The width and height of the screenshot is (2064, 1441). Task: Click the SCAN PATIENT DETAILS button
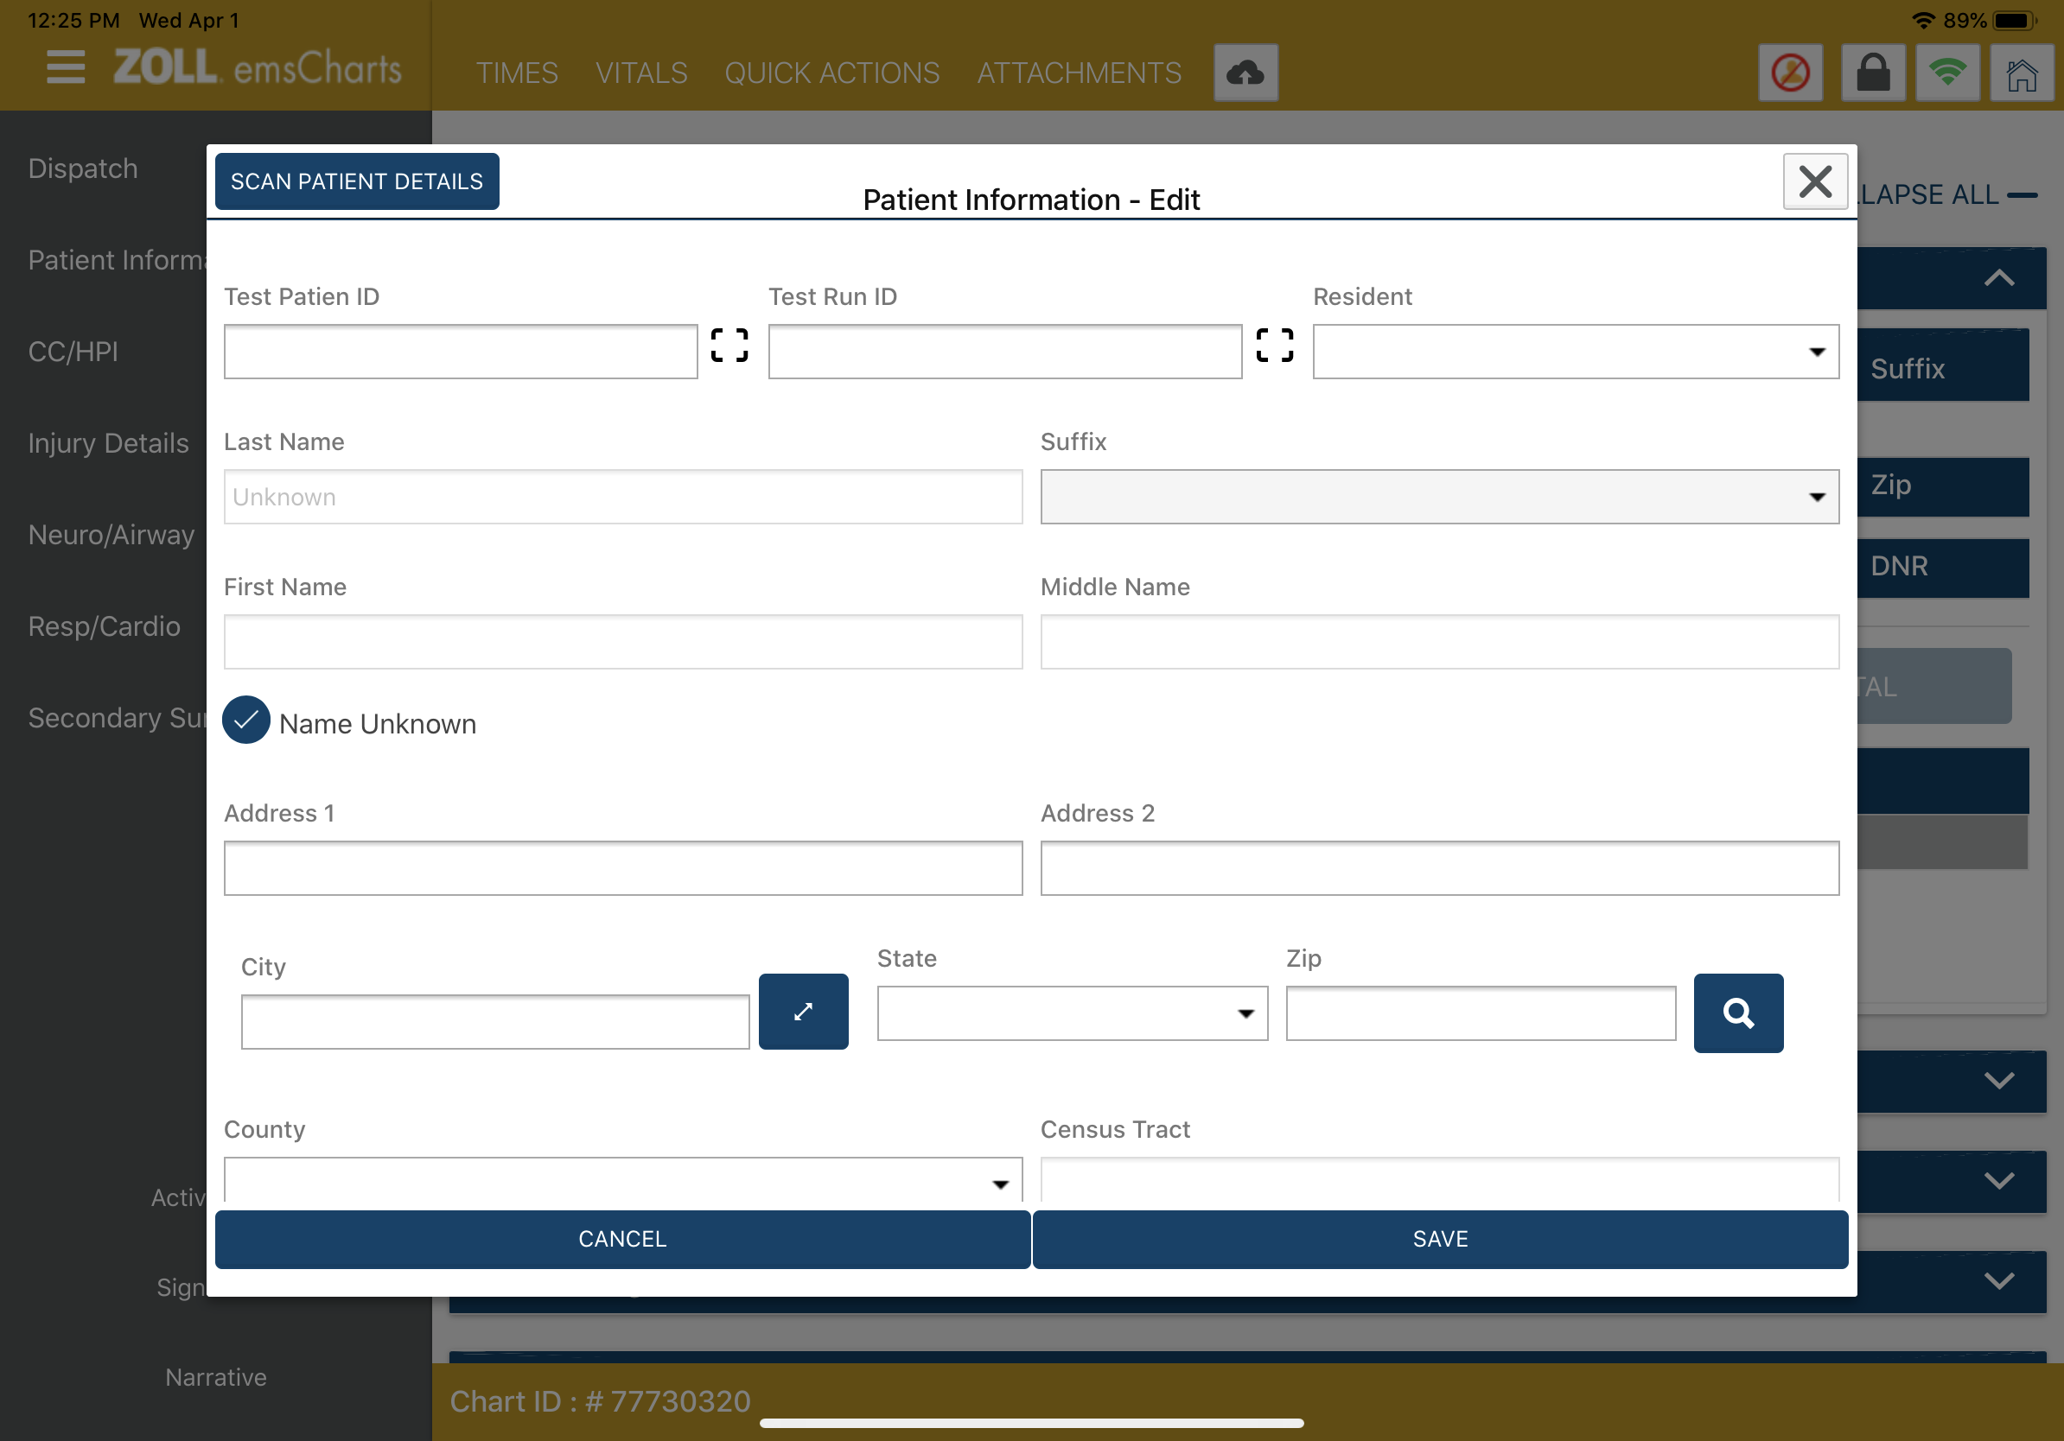[x=357, y=181]
